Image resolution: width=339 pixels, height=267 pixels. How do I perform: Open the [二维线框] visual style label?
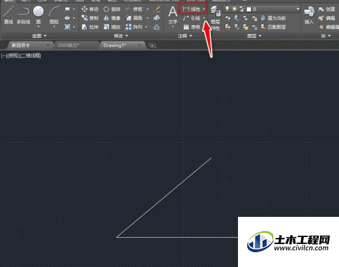pyautogui.click(x=31, y=56)
